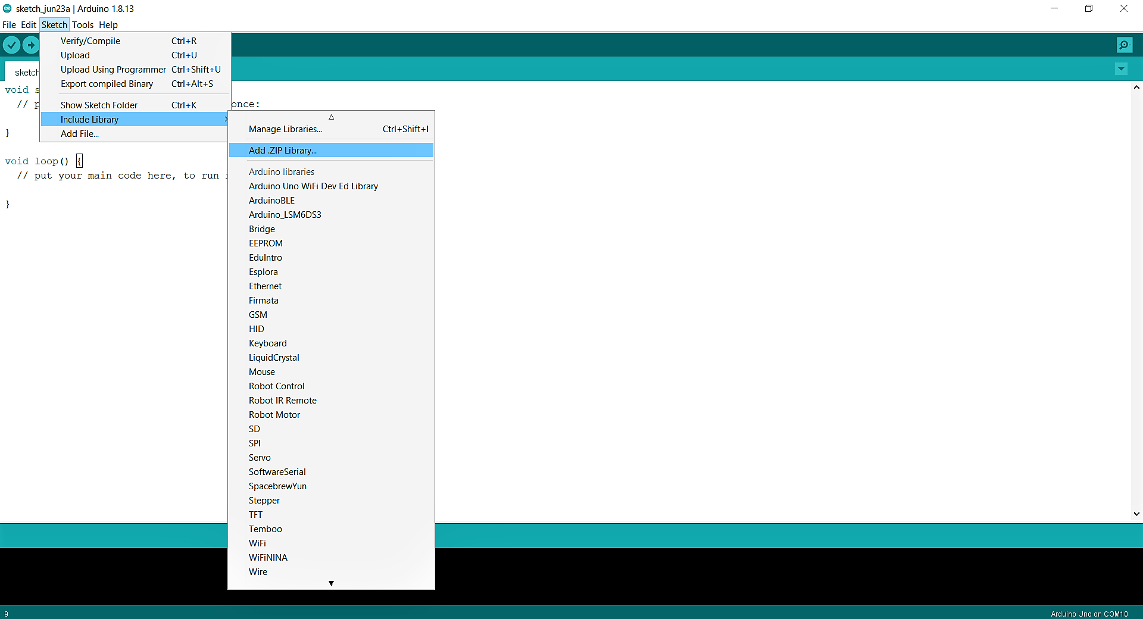This screenshot has height=619, width=1143.
Task: Include the HID library
Action: coord(331,329)
